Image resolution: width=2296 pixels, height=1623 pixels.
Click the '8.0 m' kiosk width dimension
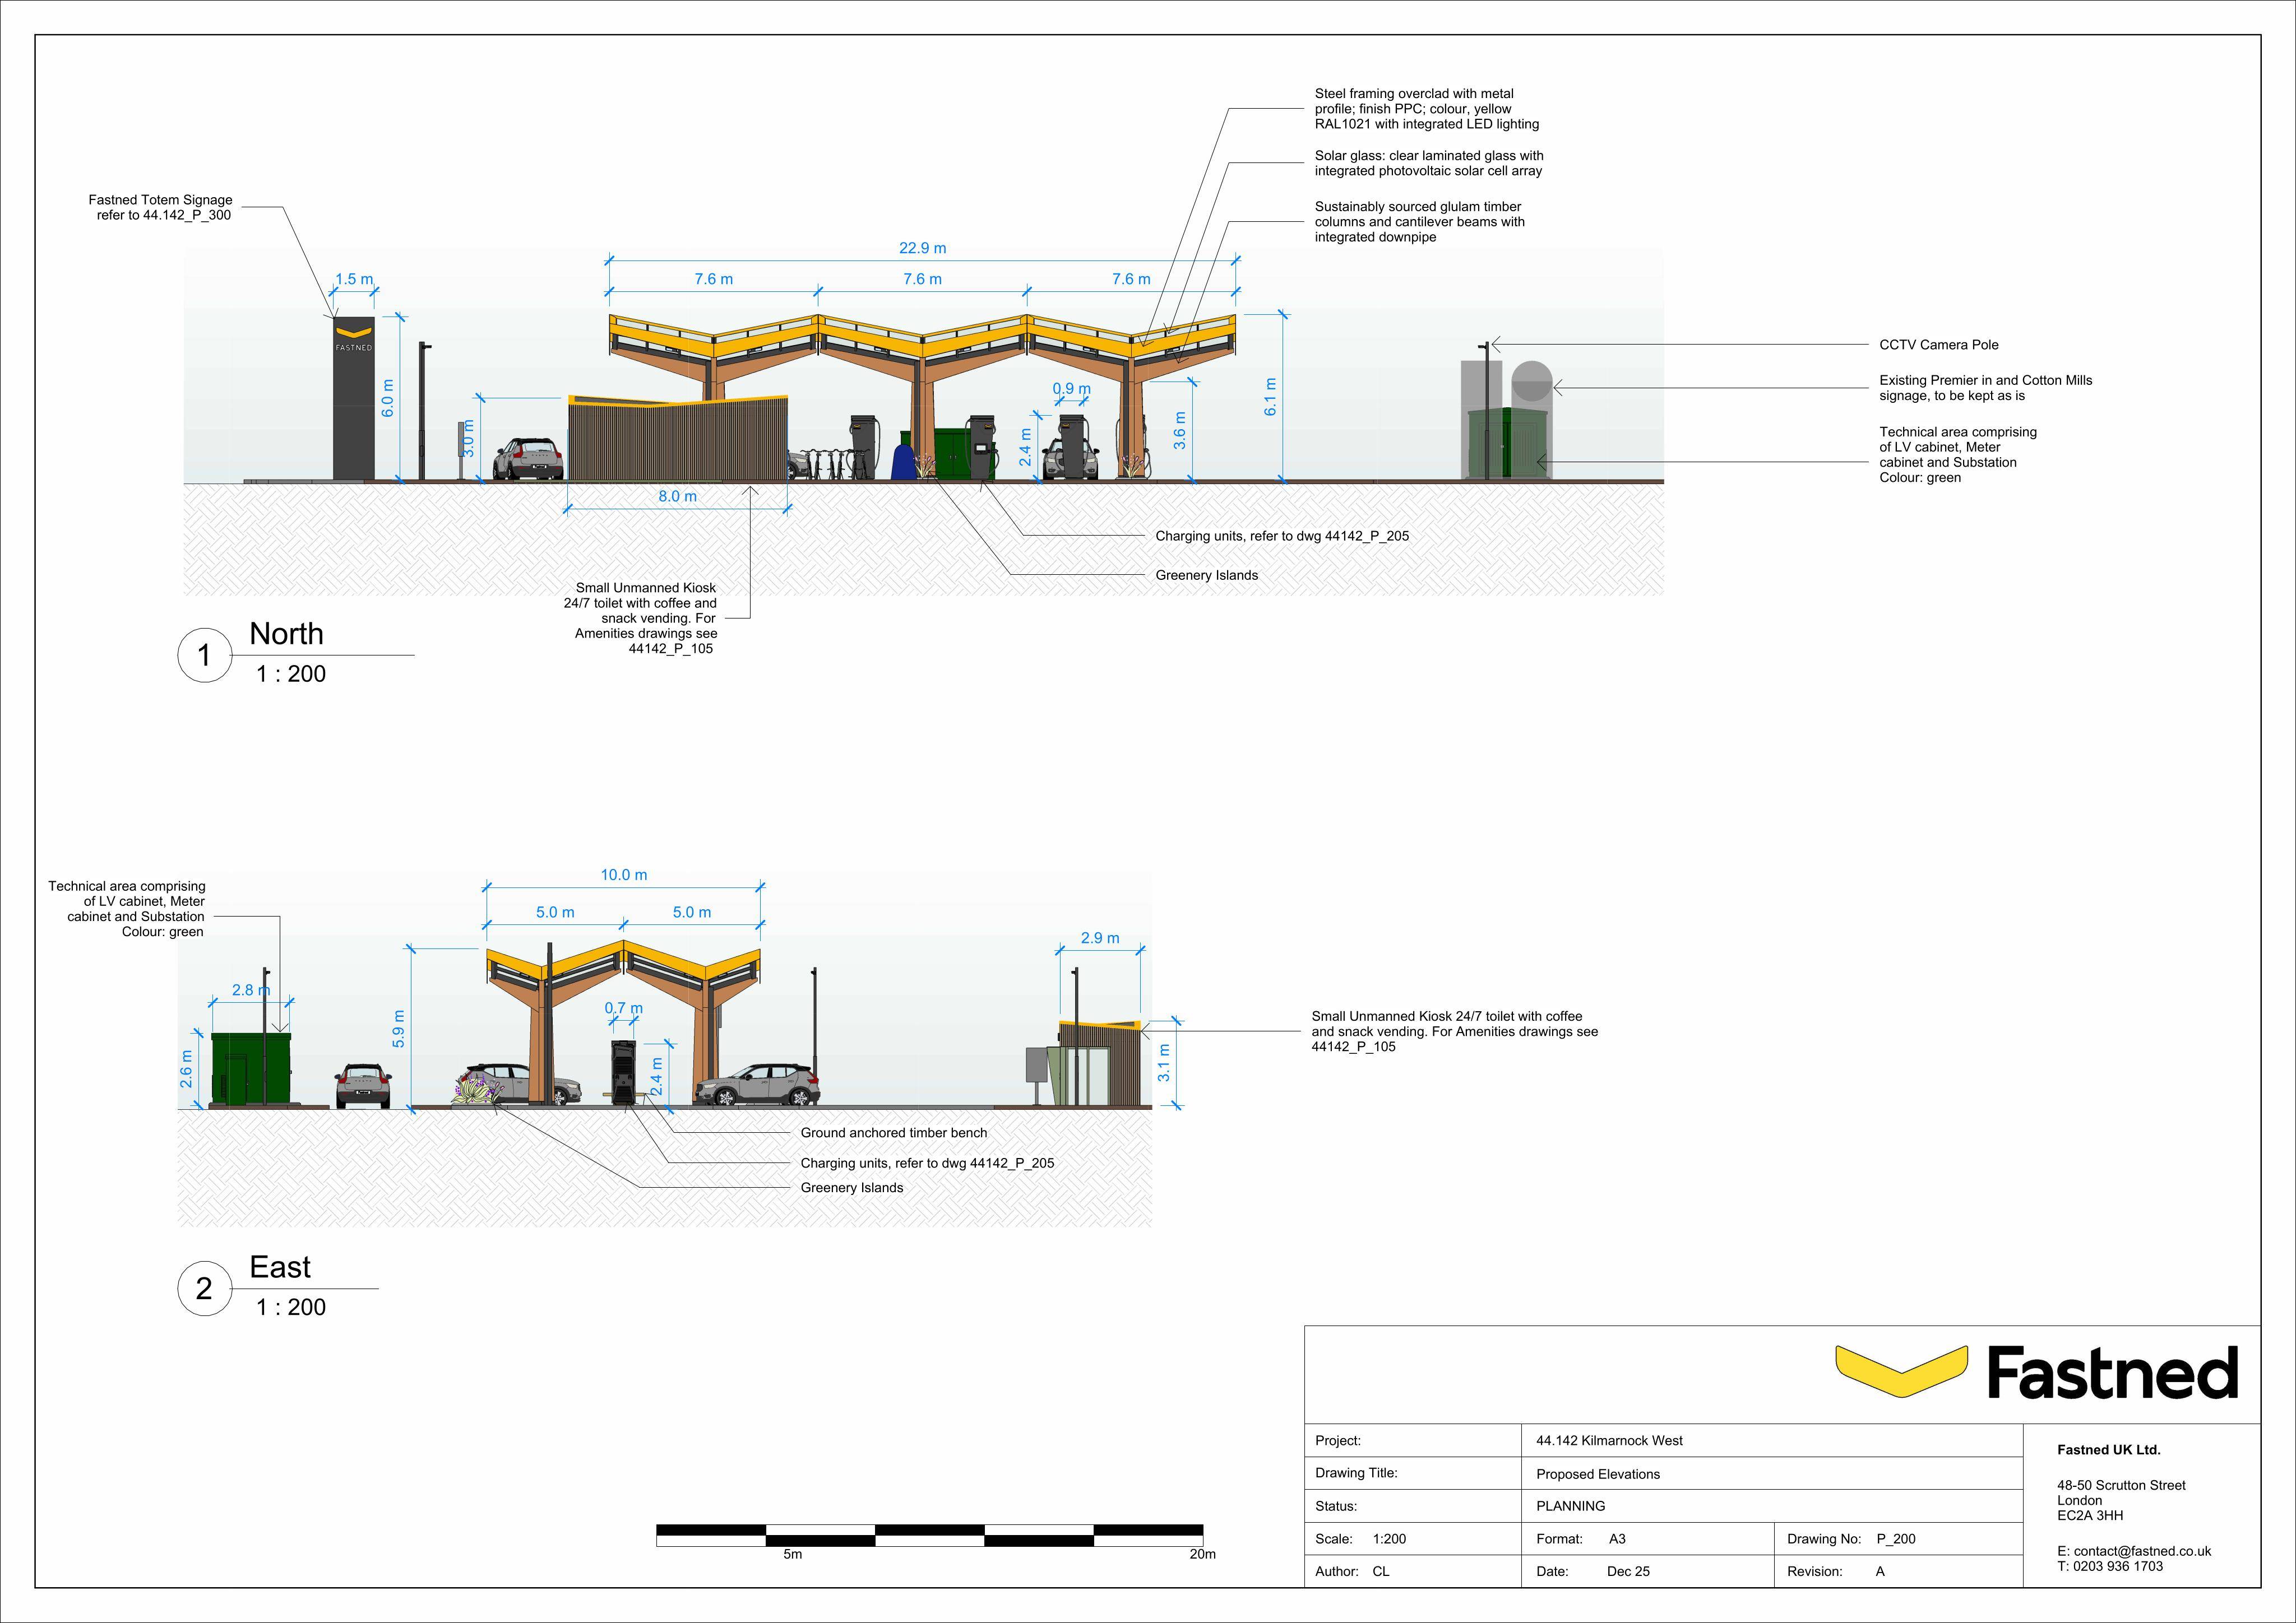[x=677, y=496]
